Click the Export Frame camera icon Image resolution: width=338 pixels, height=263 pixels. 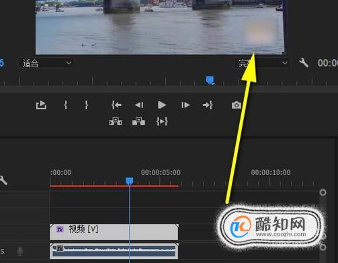[x=237, y=105]
